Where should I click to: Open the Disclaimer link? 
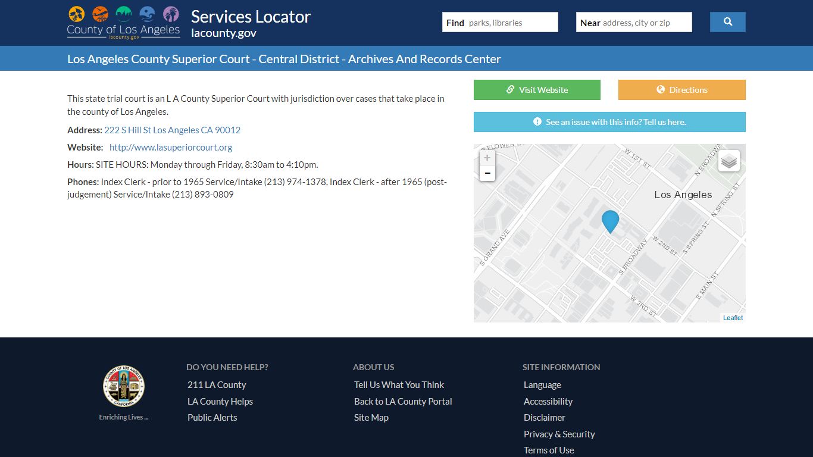(x=545, y=418)
